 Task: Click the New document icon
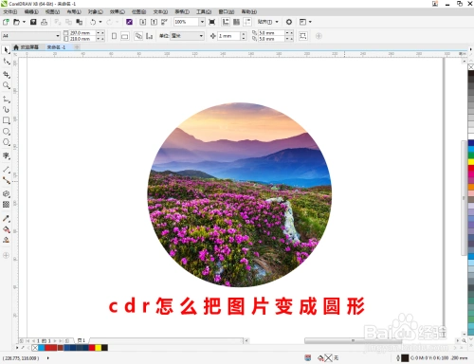pos(6,22)
